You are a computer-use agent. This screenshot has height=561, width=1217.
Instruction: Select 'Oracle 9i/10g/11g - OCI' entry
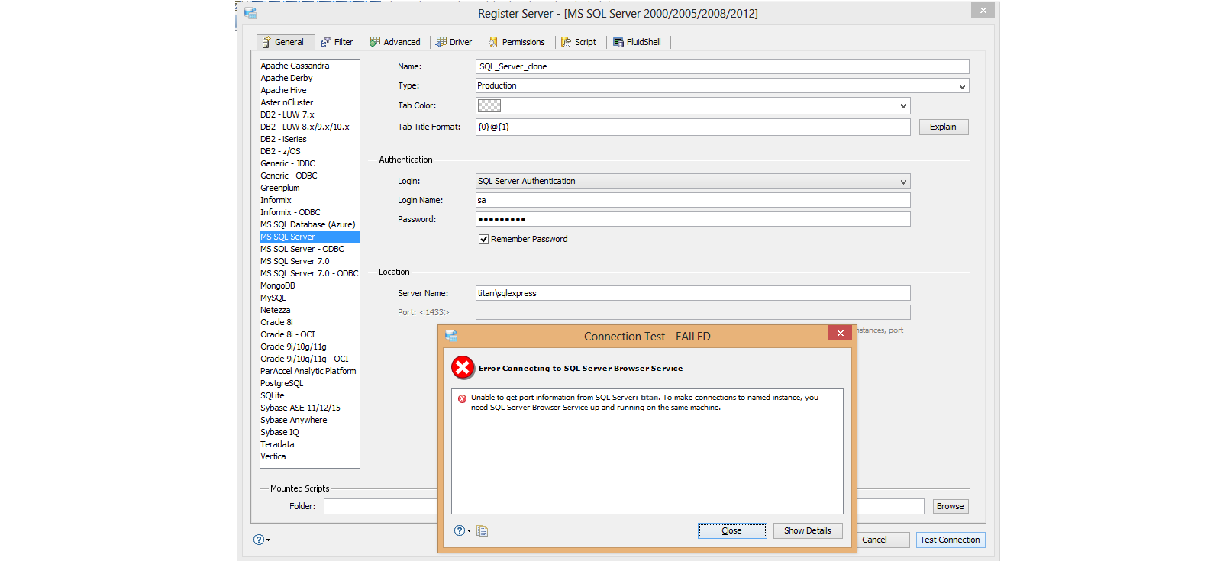(309, 359)
